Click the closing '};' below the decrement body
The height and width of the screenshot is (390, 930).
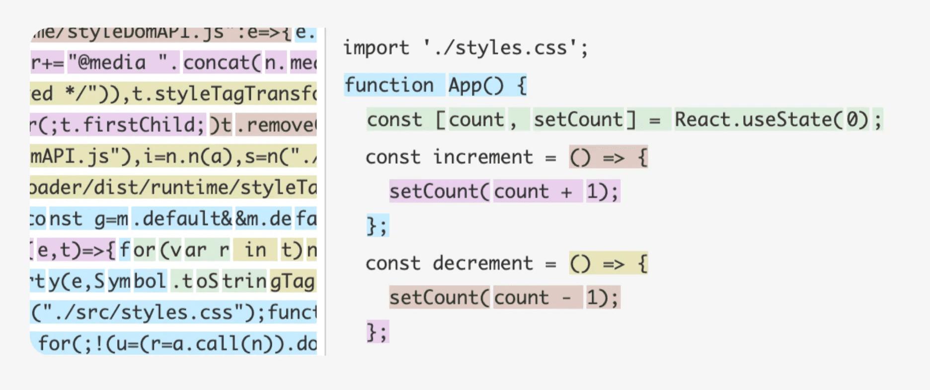pyautogui.click(x=378, y=332)
